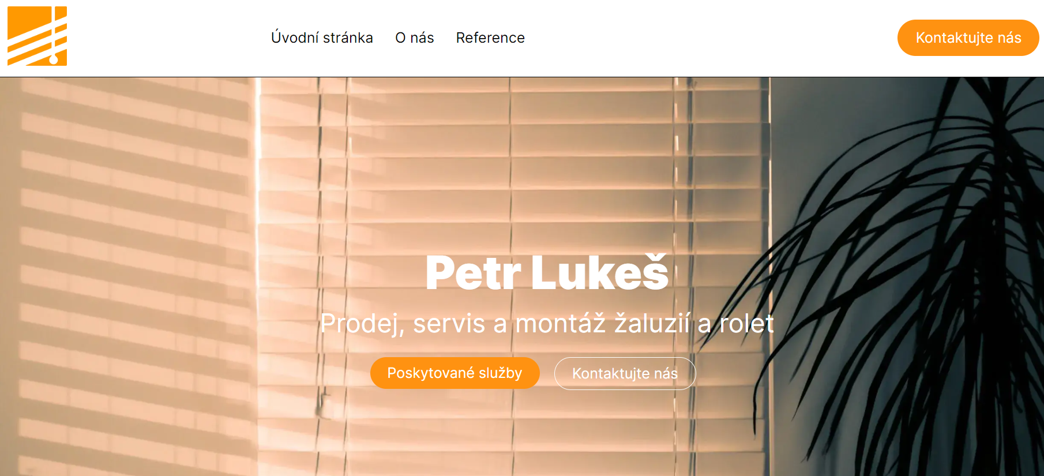1044x476 pixels.
Task: Click the word Petr in the heading
Action: (473, 272)
